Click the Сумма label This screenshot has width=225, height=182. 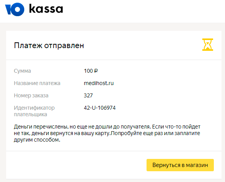[x=22, y=71]
